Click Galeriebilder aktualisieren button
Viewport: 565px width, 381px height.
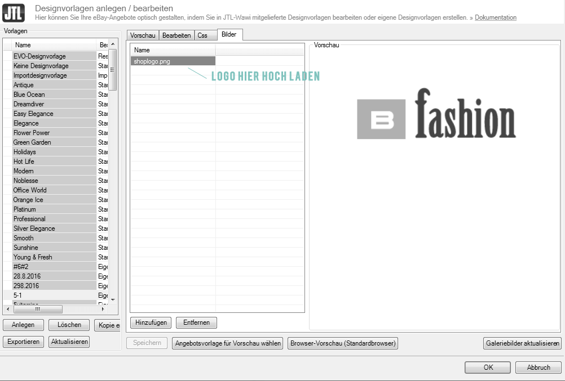523,343
